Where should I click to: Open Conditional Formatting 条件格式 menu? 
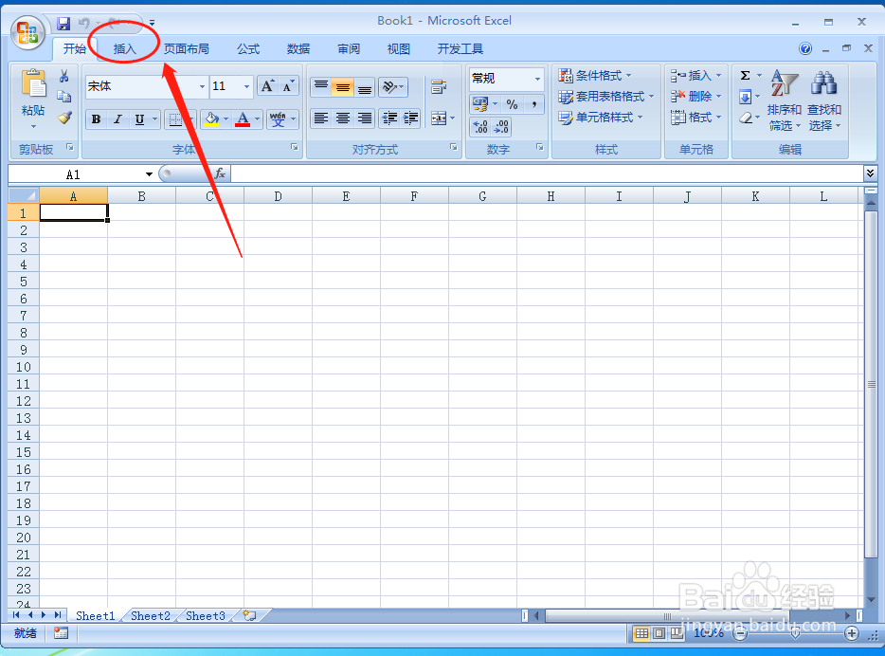click(x=595, y=76)
